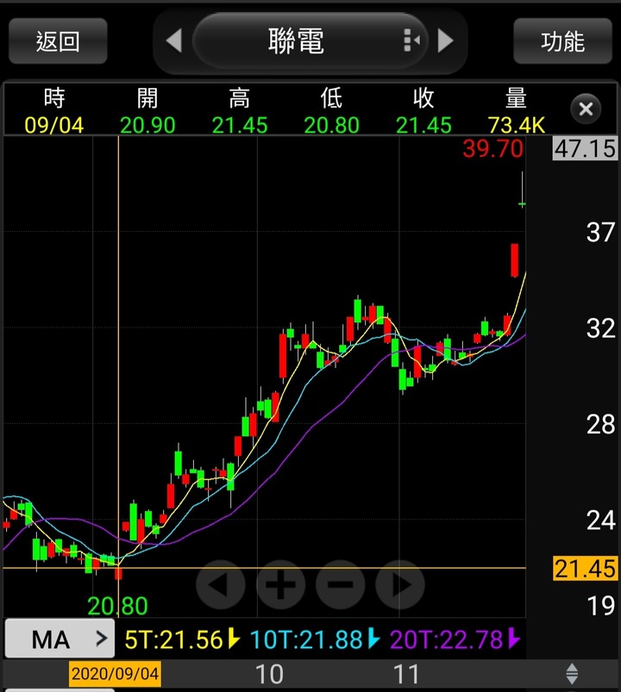Pan chart right with overlay arrow
The width and height of the screenshot is (621, 692).
point(400,585)
